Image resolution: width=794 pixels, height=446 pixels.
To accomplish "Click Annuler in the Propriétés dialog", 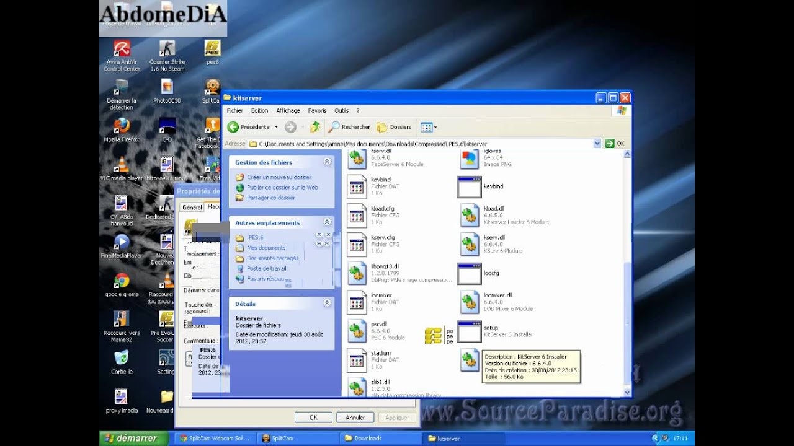I will (355, 418).
